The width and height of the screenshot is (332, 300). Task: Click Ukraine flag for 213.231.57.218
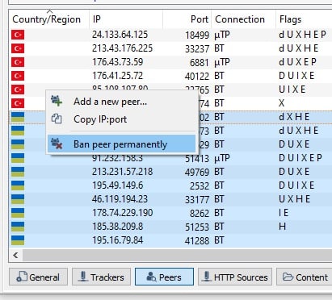pos(18,172)
